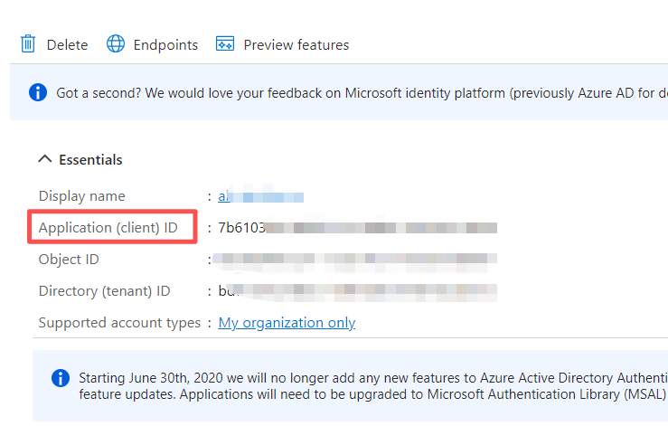Click the info icon beside the June 30th notice
The image size is (668, 426).
coord(61,377)
